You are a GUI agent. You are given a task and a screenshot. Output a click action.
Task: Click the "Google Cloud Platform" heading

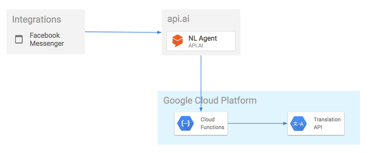(x=210, y=100)
